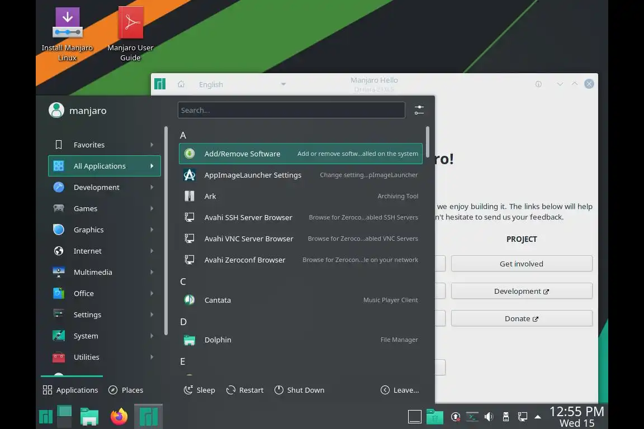Open the Office category
Viewport: 644px width, 429px height.
point(105,293)
